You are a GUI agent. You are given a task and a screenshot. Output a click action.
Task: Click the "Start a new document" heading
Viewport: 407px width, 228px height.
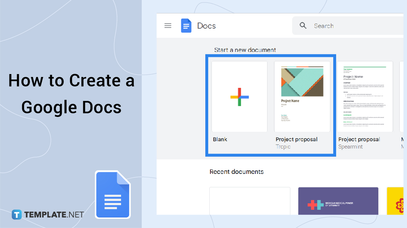point(245,50)
